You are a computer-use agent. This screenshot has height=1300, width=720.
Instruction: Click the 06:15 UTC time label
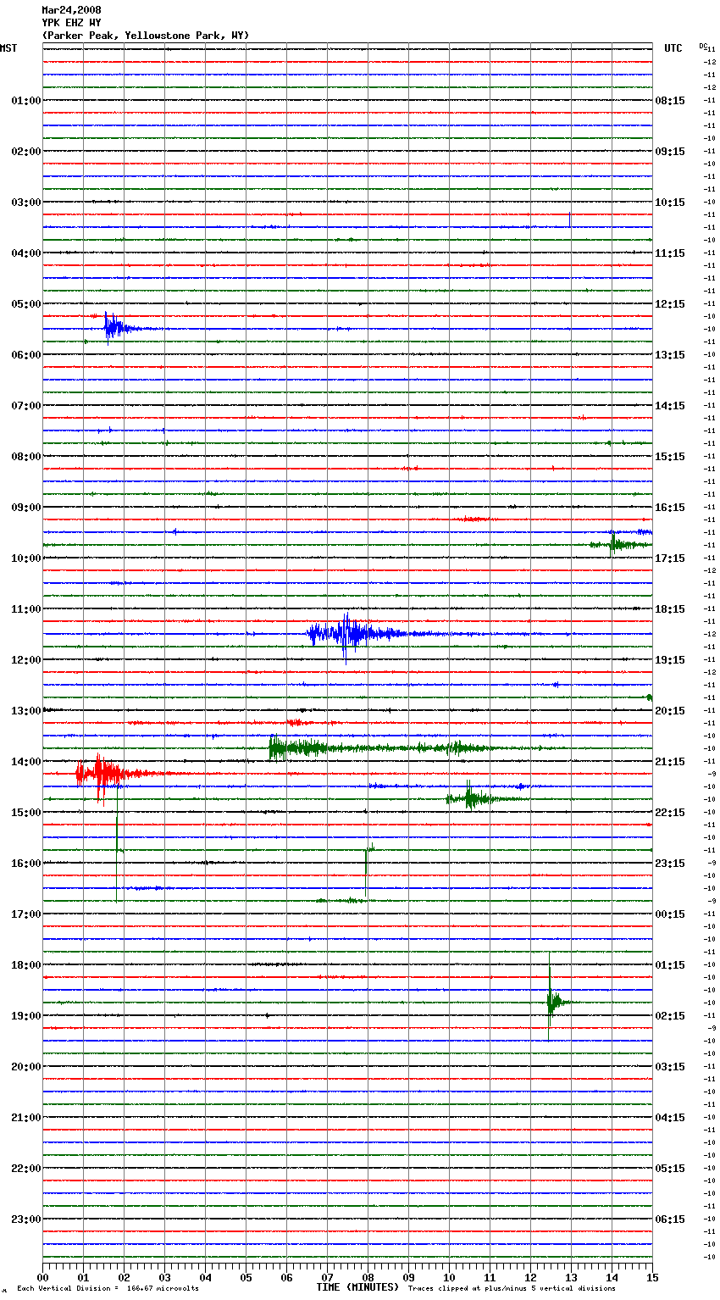coord(670,1219)
